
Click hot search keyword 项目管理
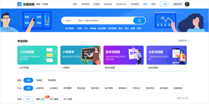pos(112,28)
